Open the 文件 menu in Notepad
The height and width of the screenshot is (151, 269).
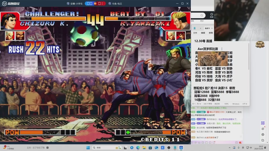pos(195,33)
